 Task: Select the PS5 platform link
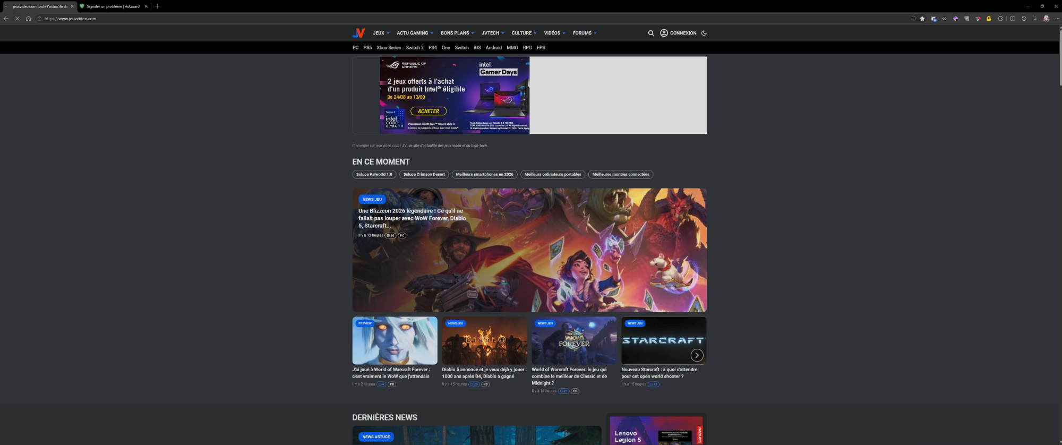tap(367, 48)
